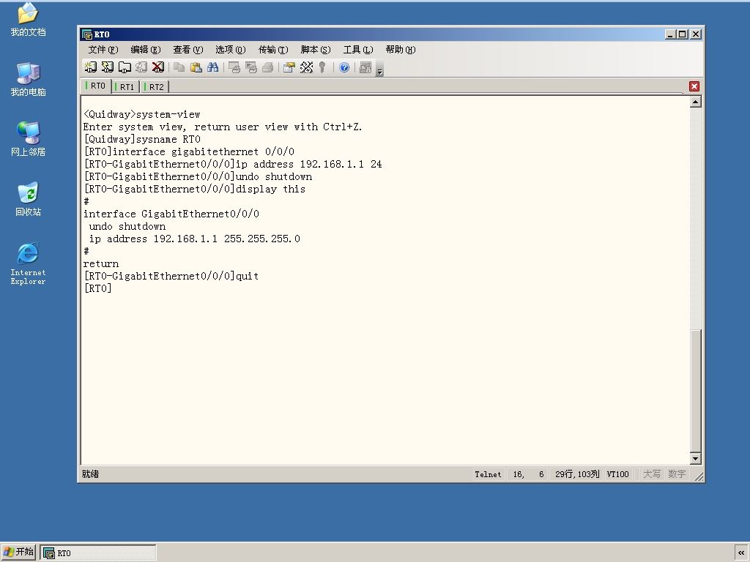Image resolution: width=750 pixels, height=562 pixels.
Task: Click the terminal scrollbar up arrow
Action: click(x=696, y=101)
